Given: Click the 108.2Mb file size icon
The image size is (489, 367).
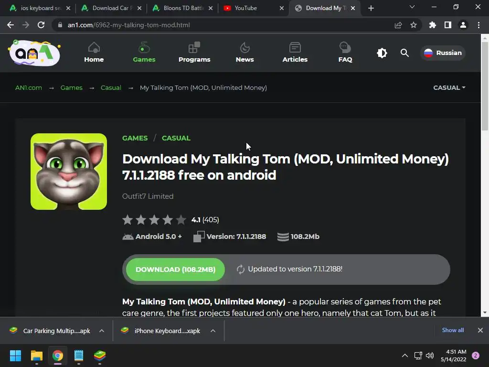Looking at the screenshot, I should (283, 237).
